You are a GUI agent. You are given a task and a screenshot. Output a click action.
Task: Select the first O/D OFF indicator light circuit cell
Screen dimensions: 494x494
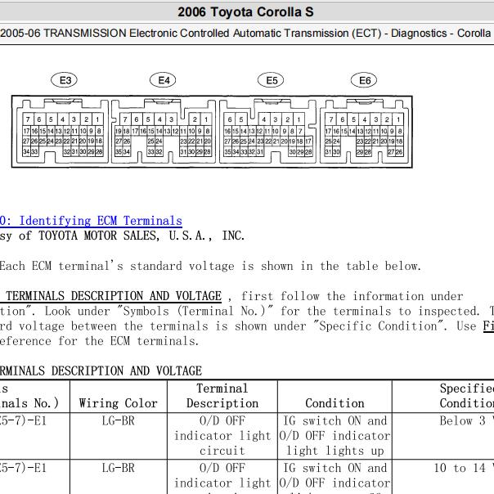tap(222, 436)
